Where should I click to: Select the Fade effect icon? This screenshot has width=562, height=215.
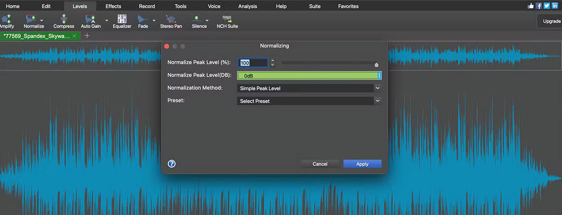coord(143,19)
